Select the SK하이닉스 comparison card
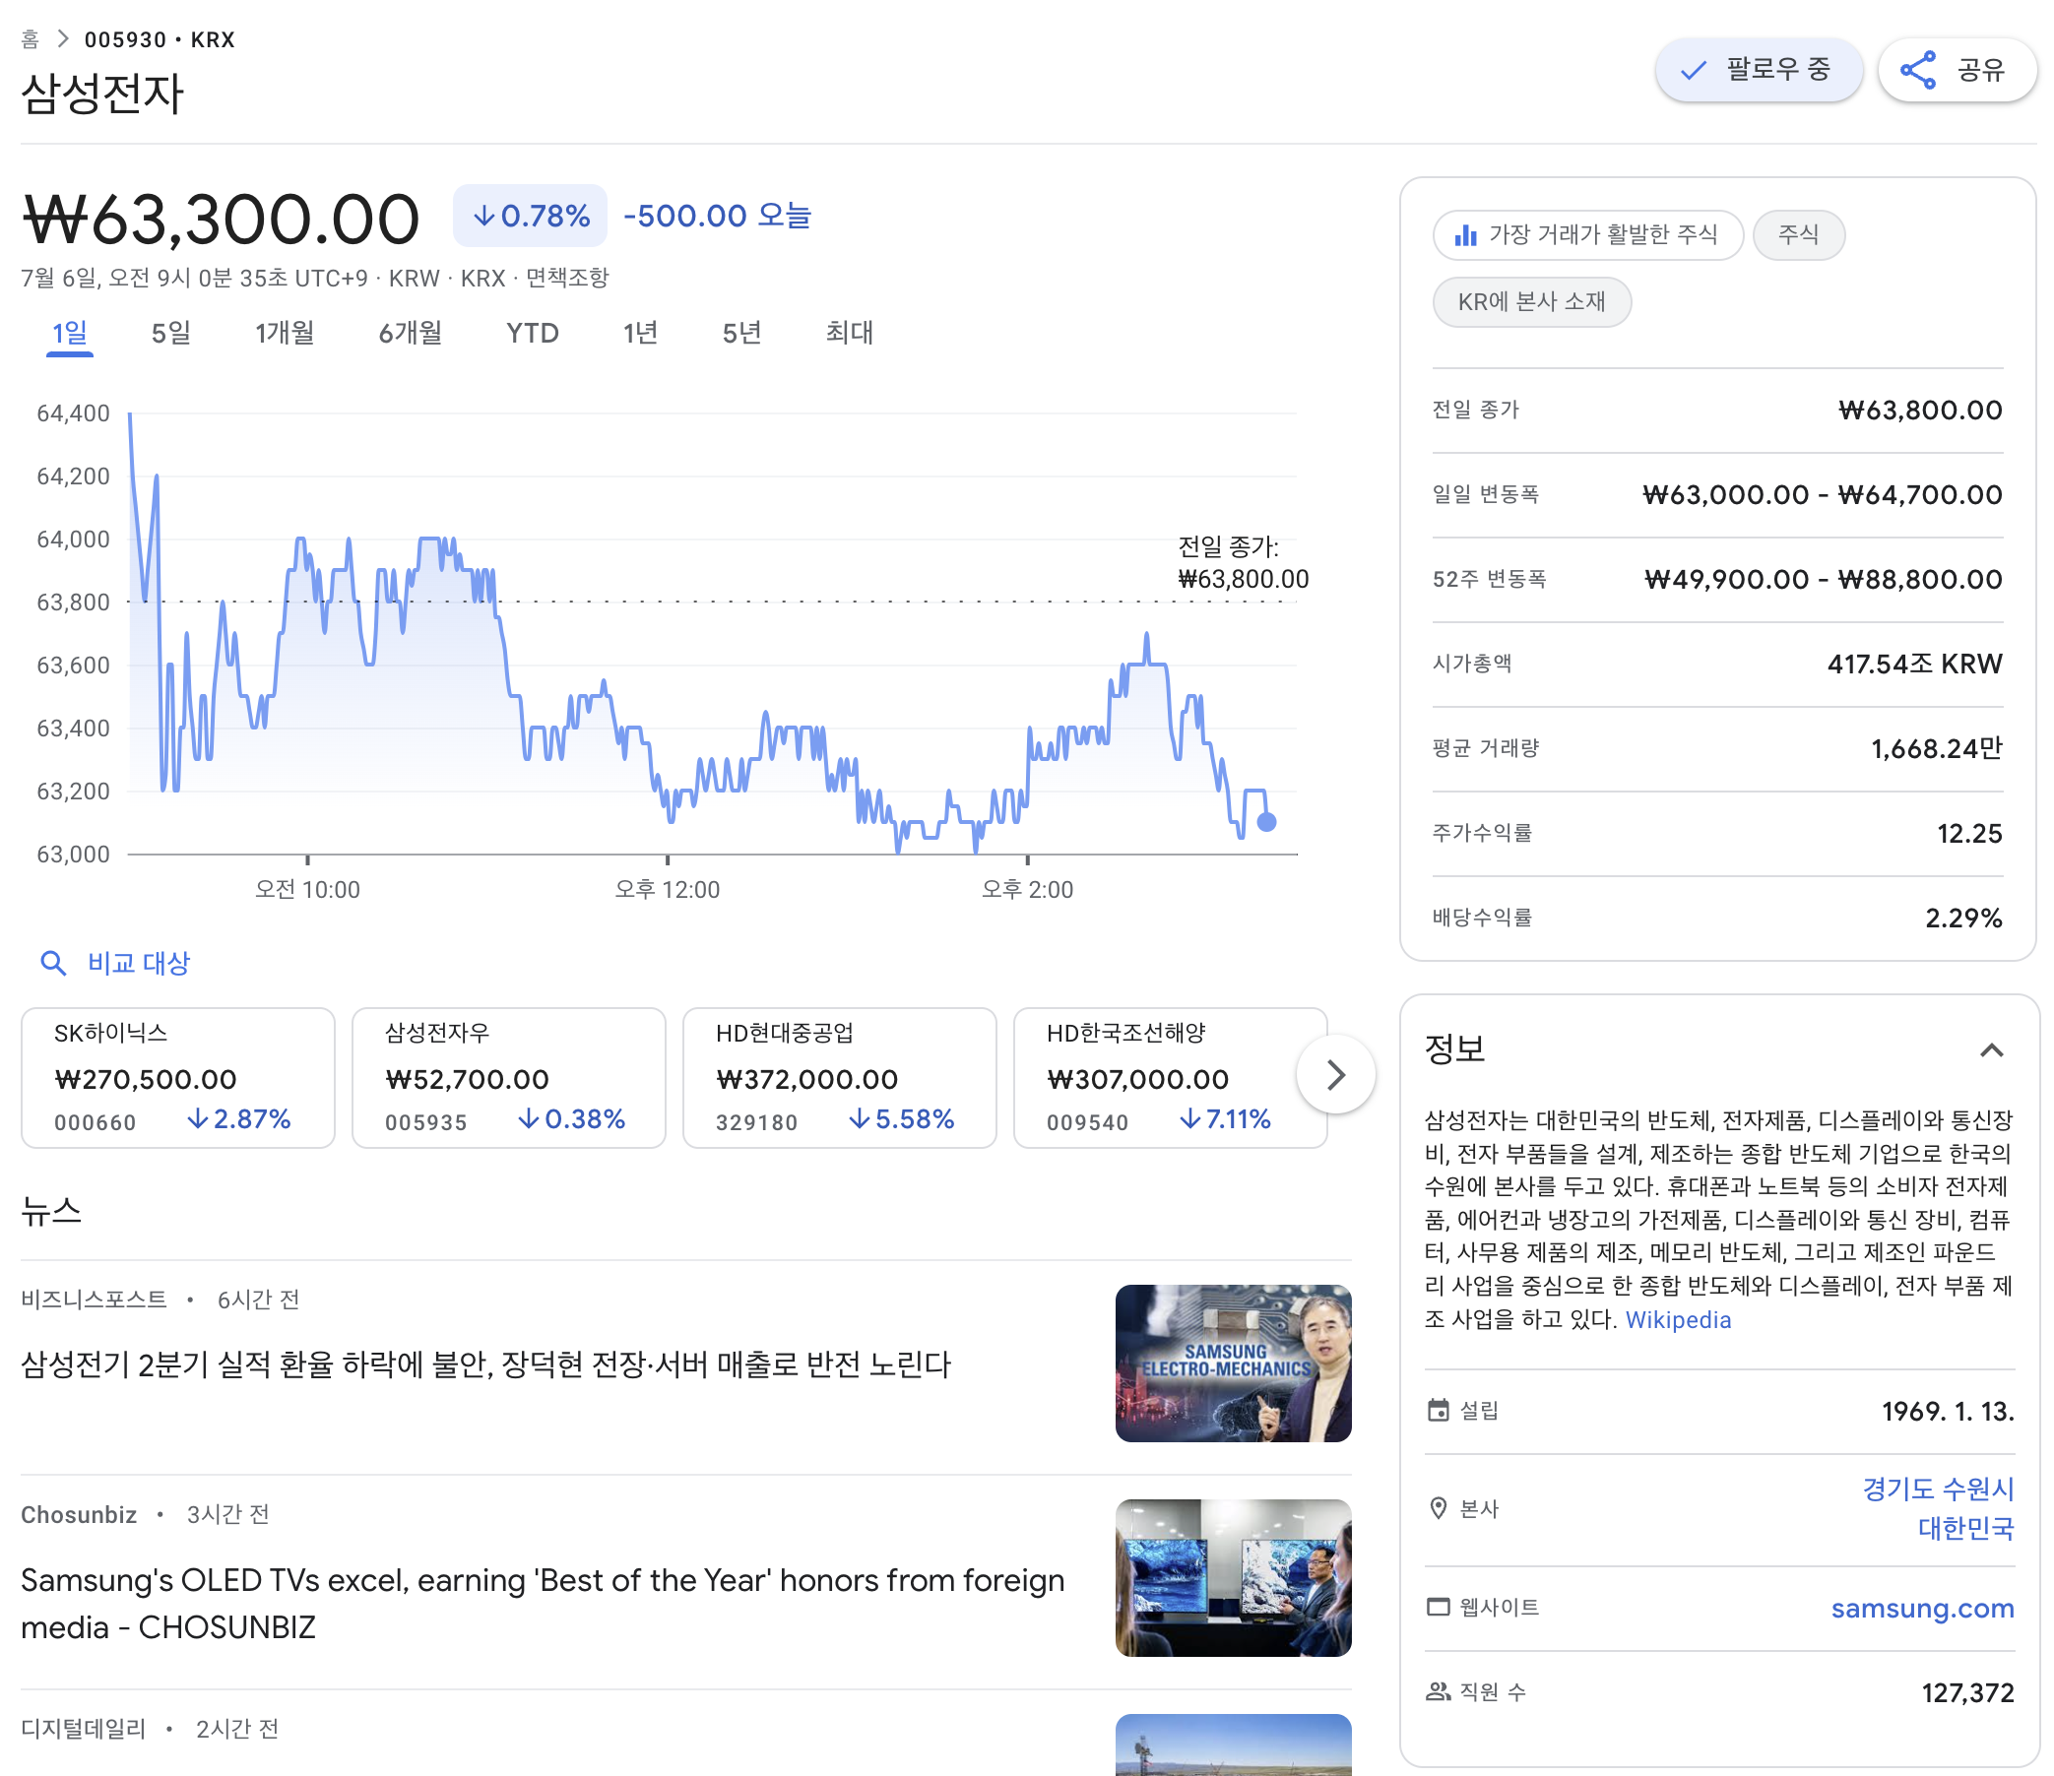 tap(177, 1076)
